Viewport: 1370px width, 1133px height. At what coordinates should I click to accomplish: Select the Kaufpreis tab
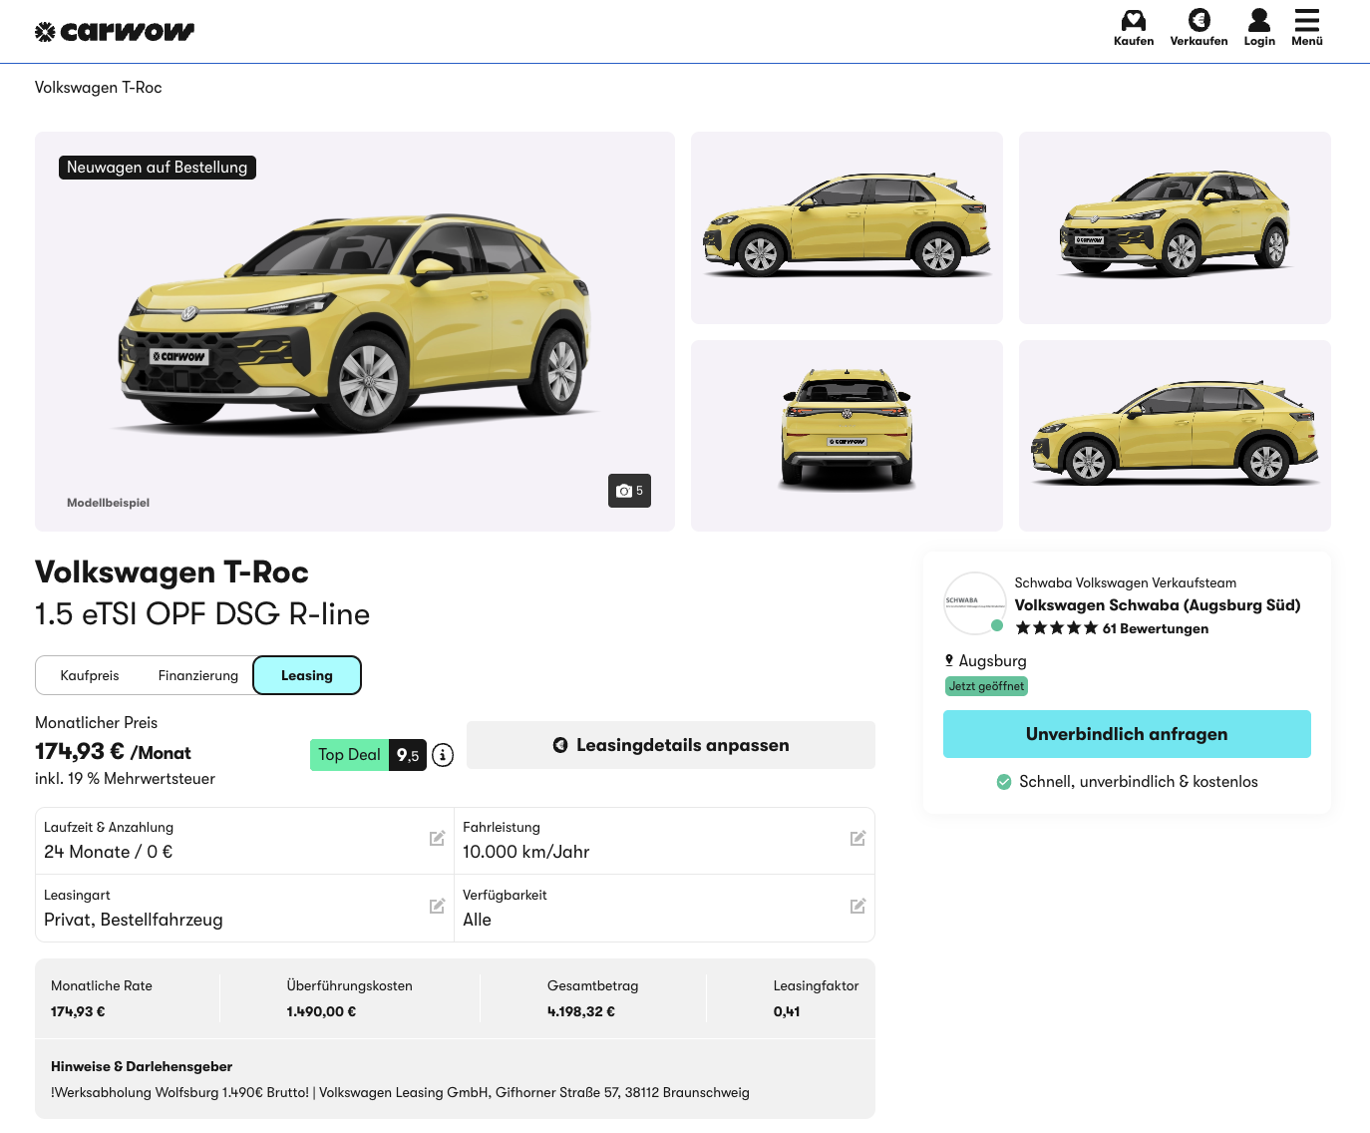pos(90,675)
